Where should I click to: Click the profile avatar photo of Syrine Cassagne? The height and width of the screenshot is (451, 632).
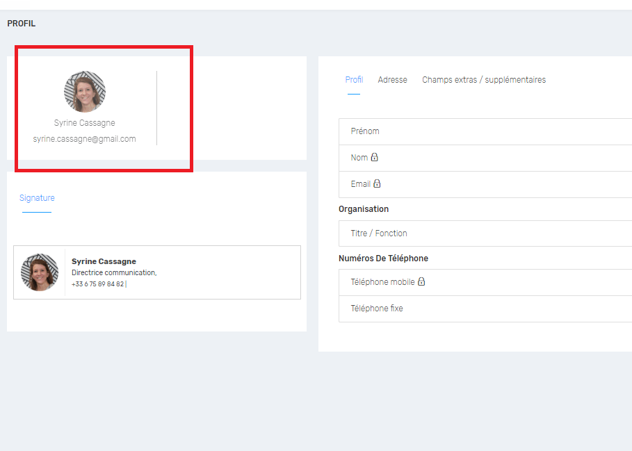point(85,92)
